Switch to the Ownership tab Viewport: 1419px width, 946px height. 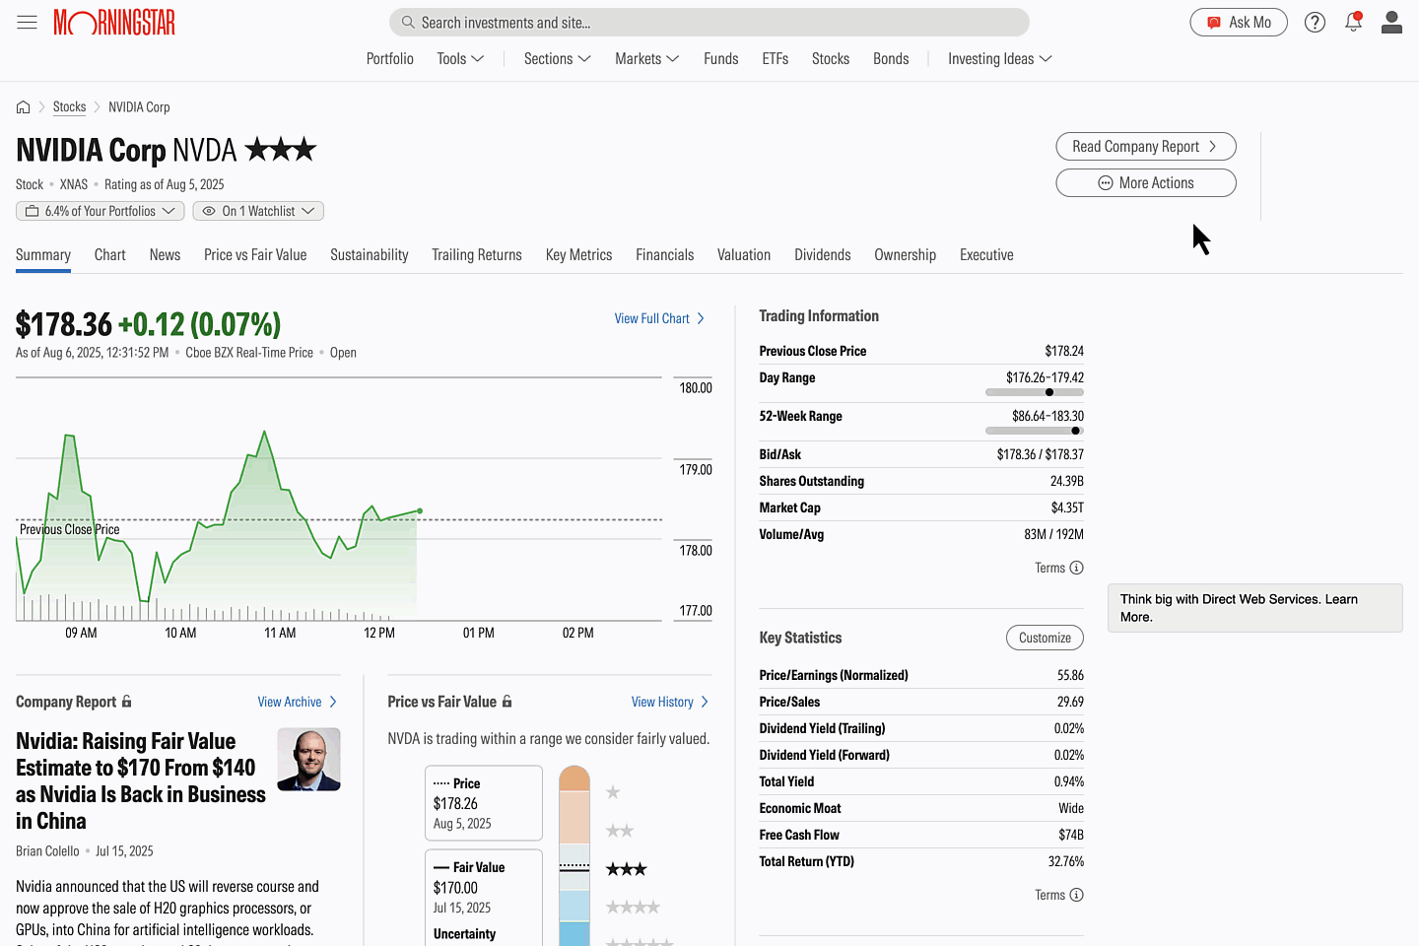[x=906, y=254]
